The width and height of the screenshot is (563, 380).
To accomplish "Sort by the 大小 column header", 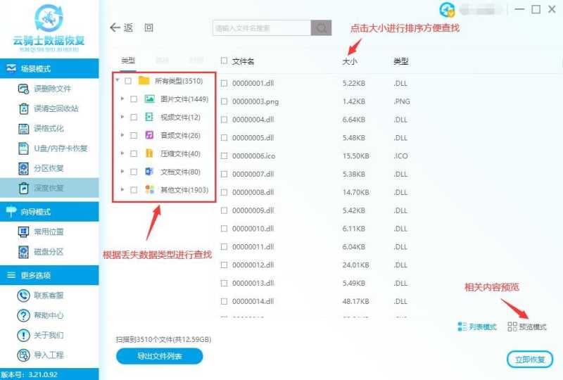I will (x=350, y=61).
